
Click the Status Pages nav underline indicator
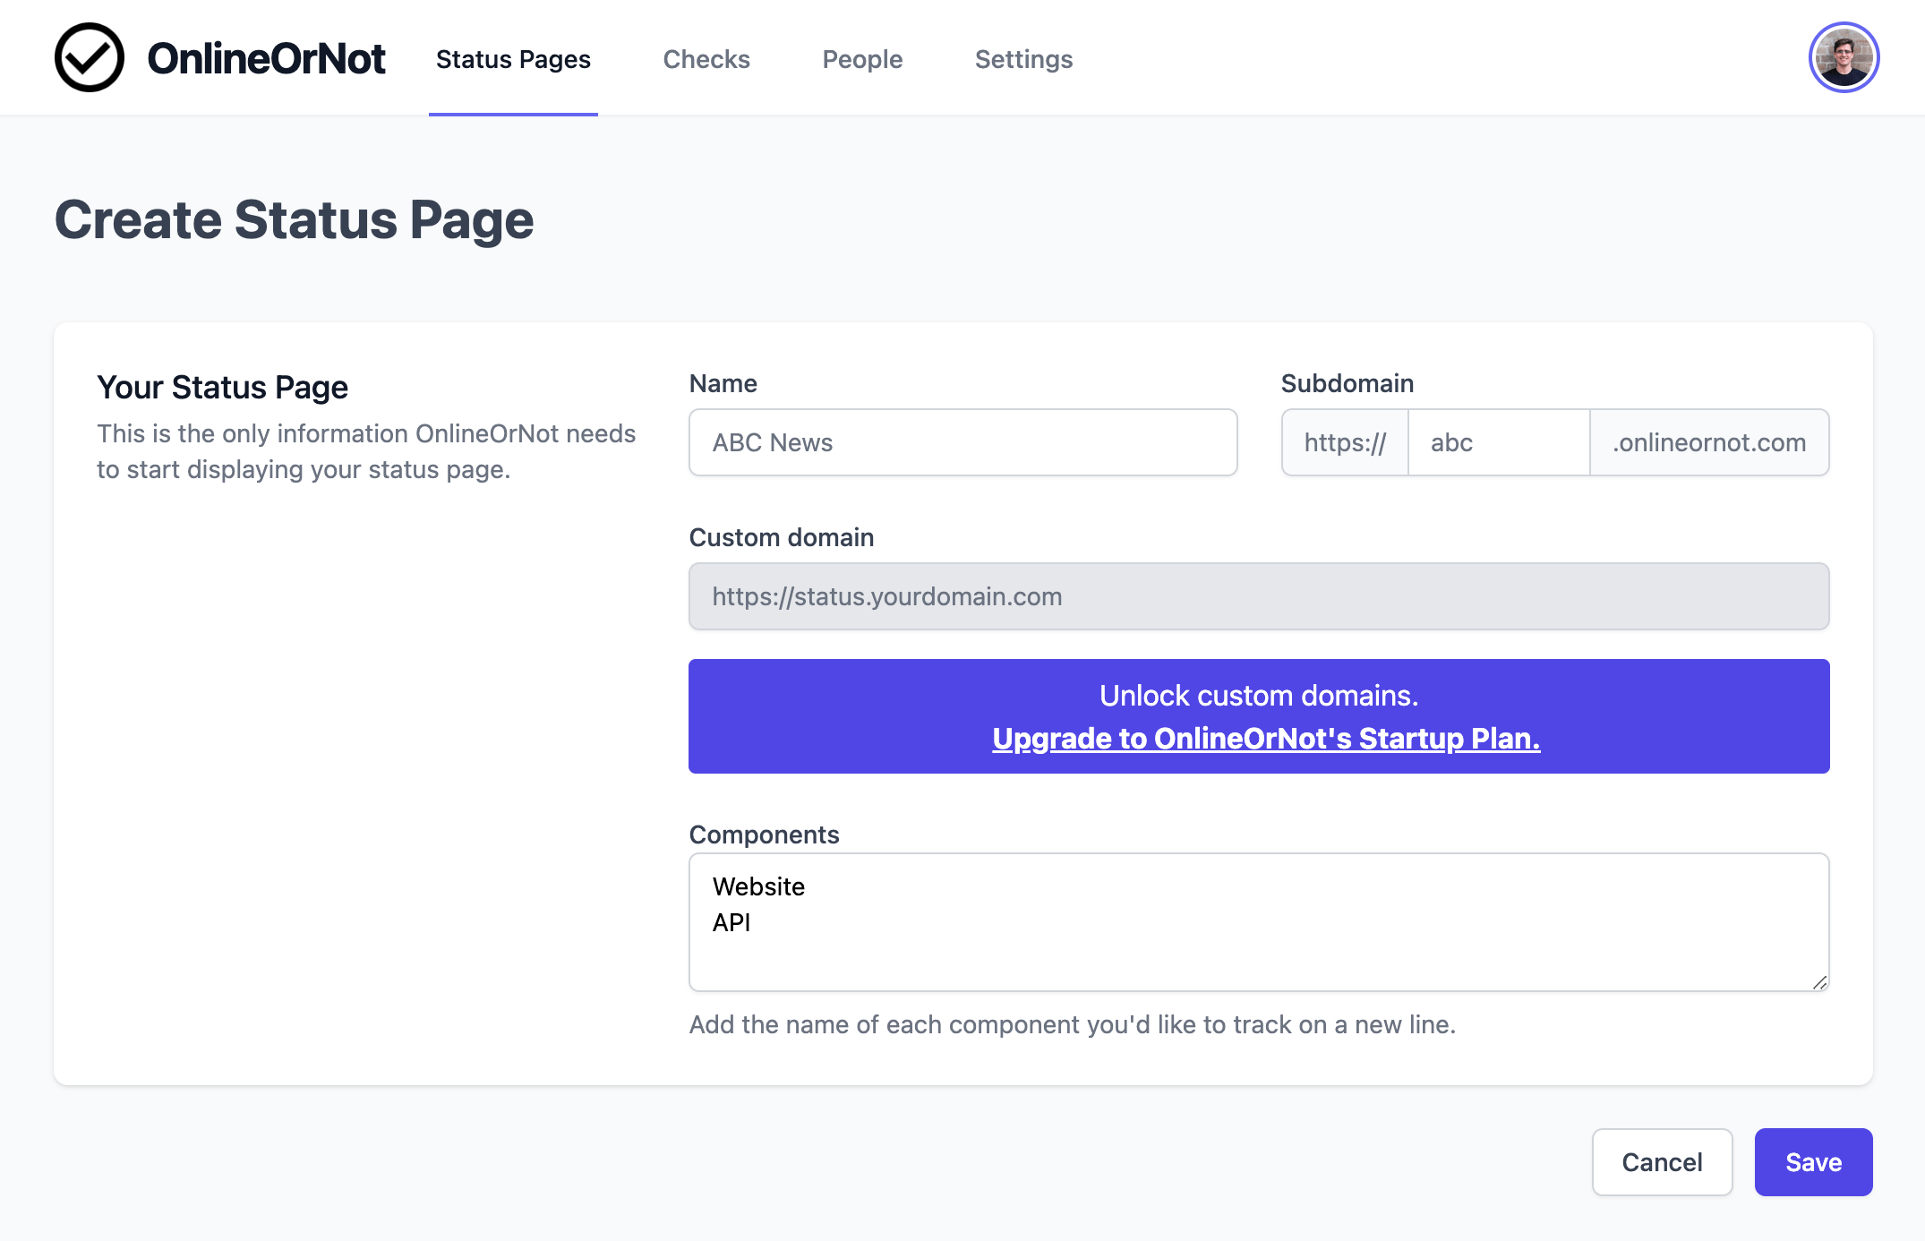(514, 112)
